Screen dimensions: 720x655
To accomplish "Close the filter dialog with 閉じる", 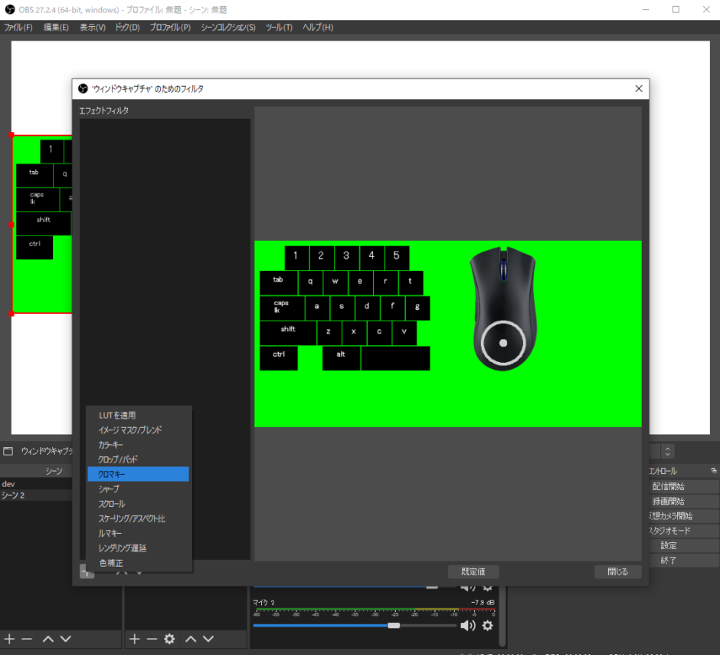I will click(617, 571).
